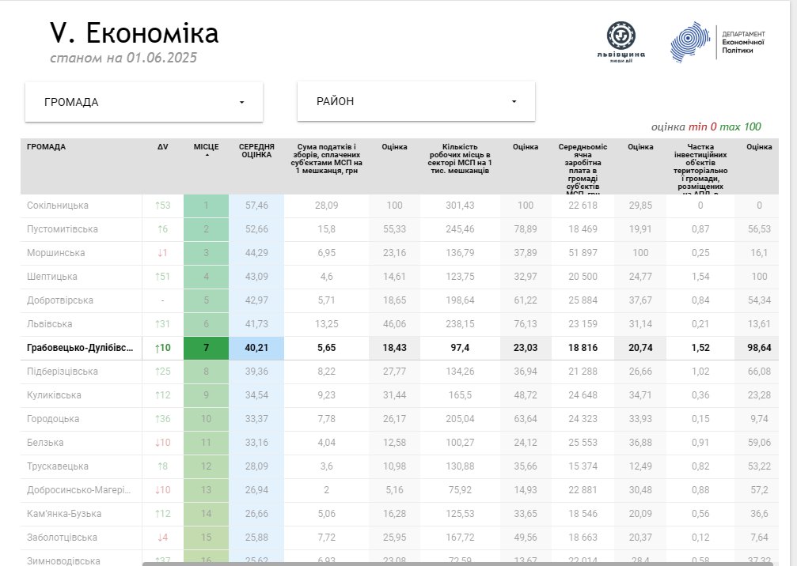Viewport: 797px width, 566px height.
Task: Click the up arrow in Грабовецько-Дулібівська row
Action: coord(158,348)
